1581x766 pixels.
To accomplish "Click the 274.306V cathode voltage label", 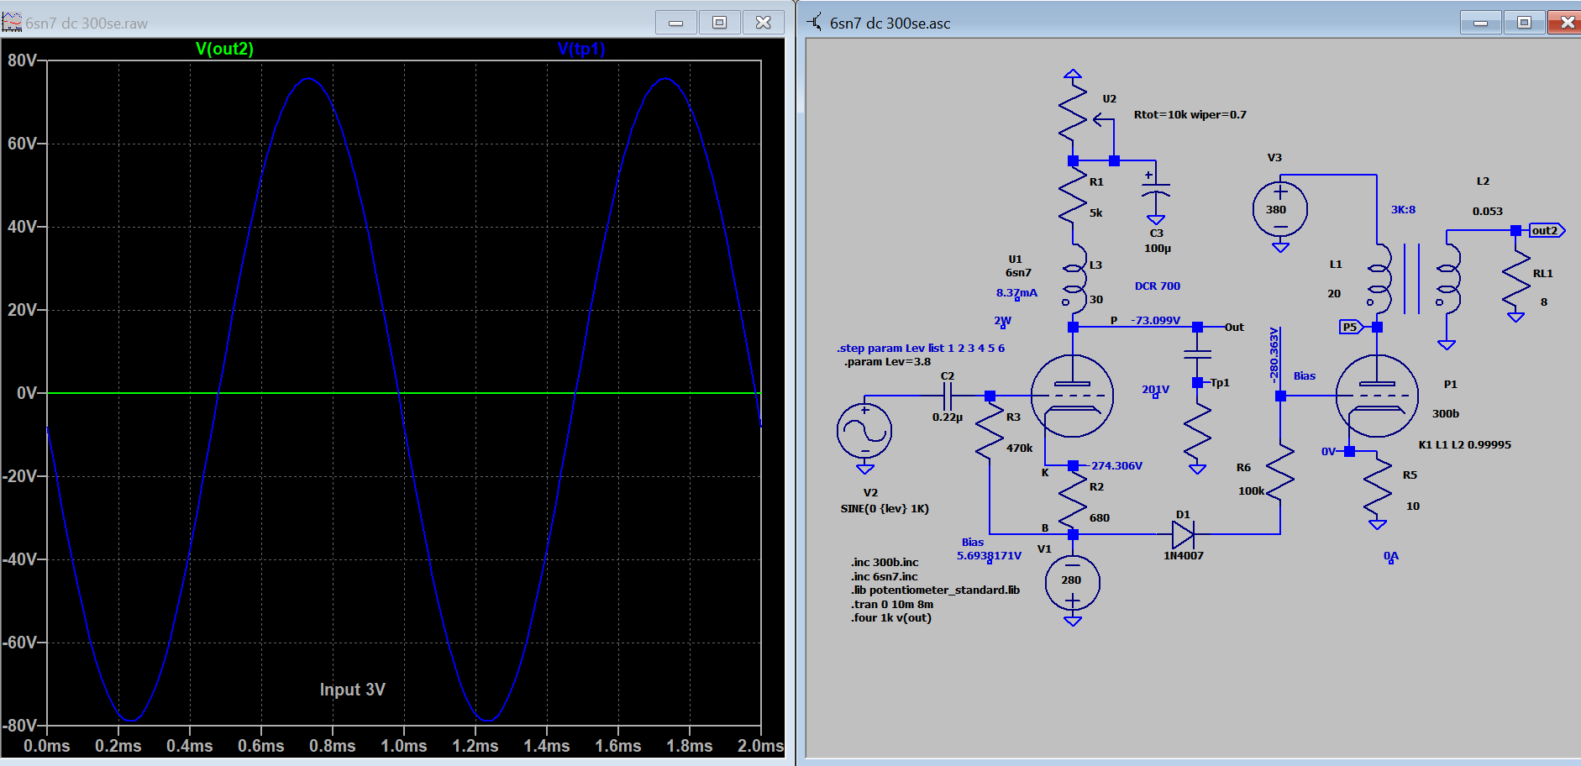I will point(1116,465).
